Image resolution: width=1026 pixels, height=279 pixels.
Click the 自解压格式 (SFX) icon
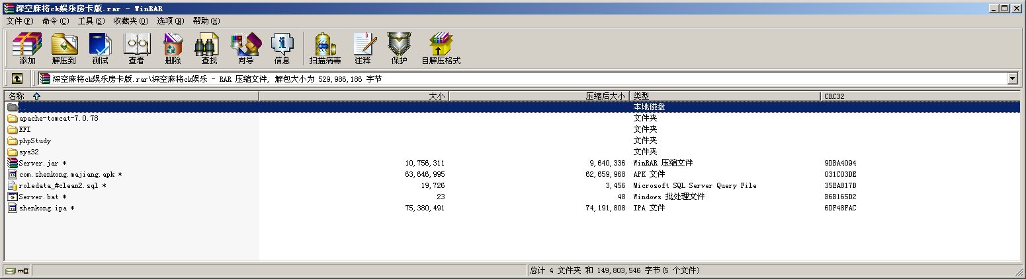pos(441,48)
